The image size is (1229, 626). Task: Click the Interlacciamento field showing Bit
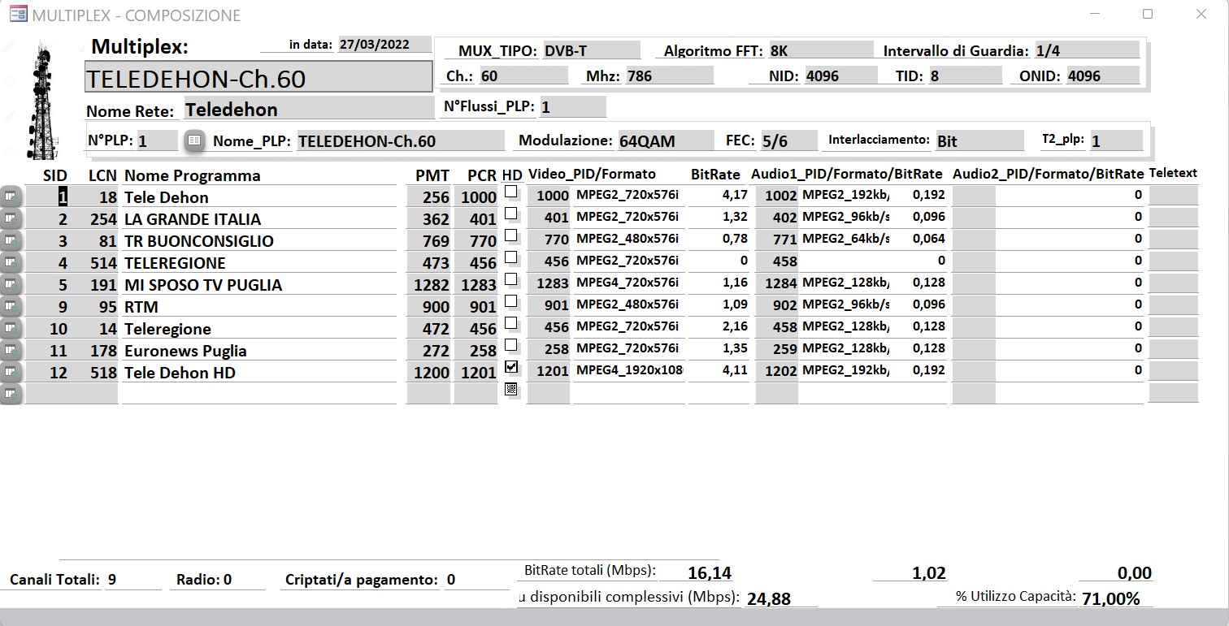pyautogui.click(x=981, y=140)
